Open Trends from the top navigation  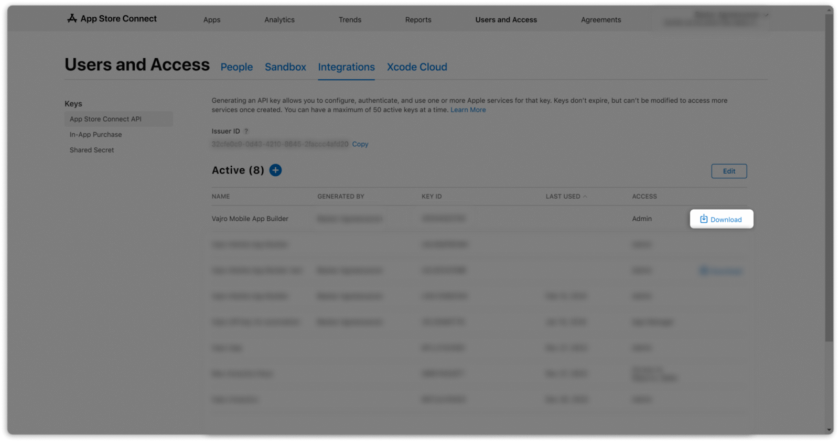(x=350, y=20)
